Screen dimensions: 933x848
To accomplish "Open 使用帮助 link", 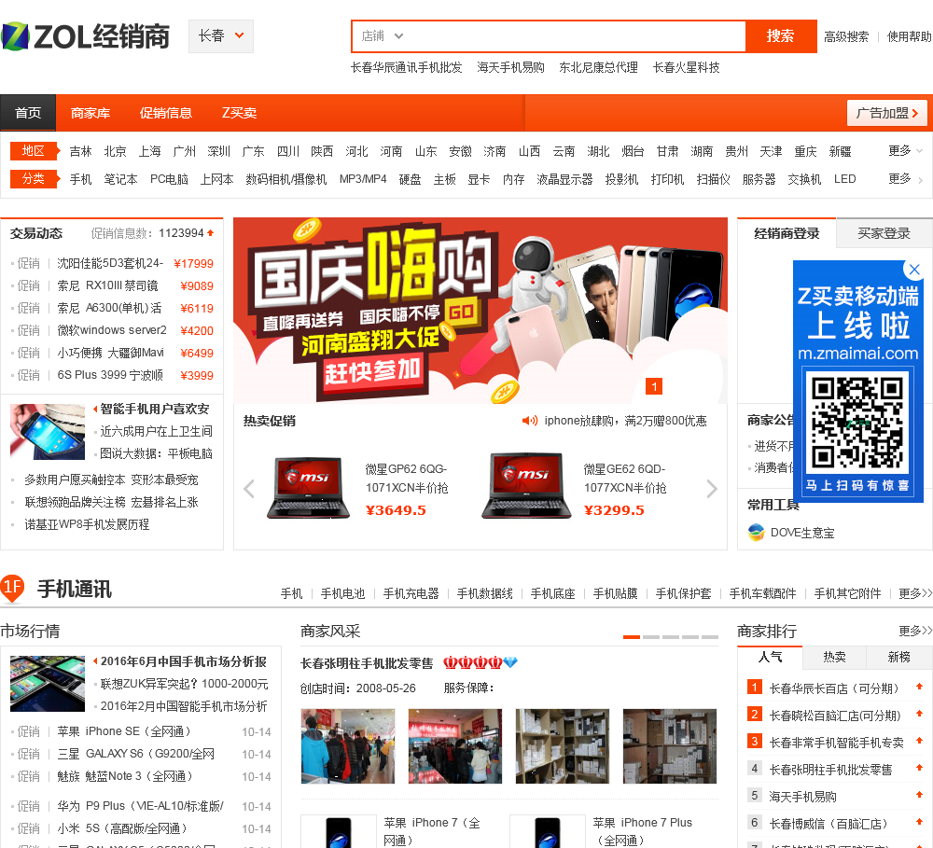I will coord(909,37).
